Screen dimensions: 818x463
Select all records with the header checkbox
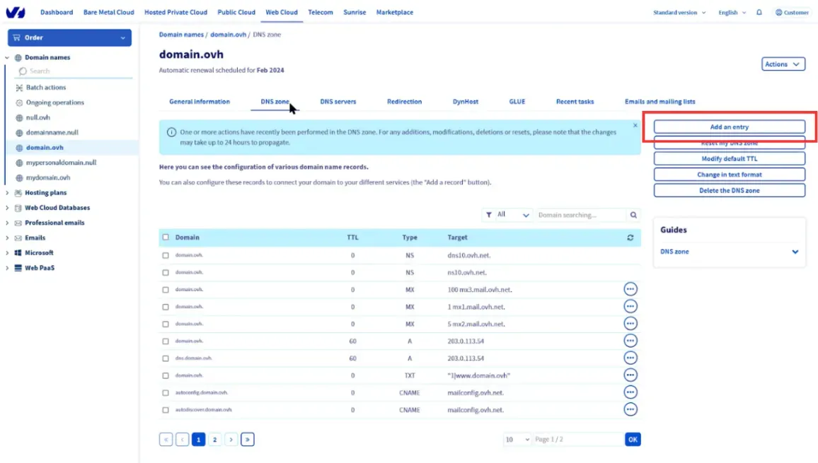(x=166, y=238)
